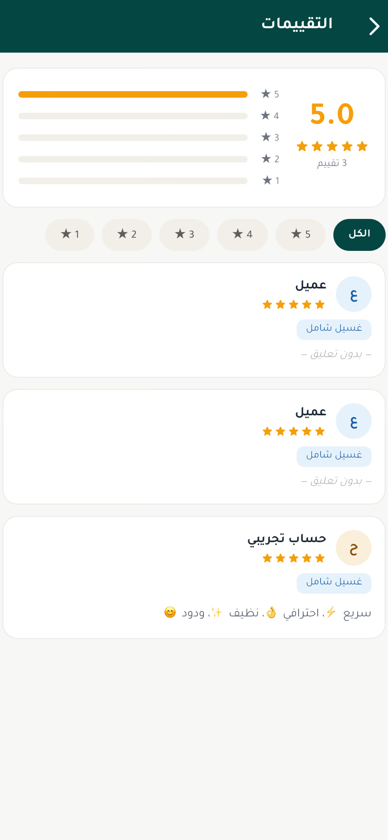
Task: Click star rating of حساب تجريبي review
Action: tap(293, 558)
